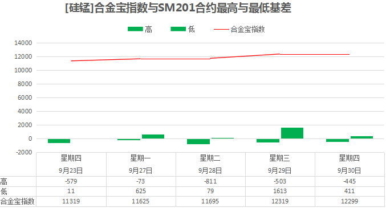Select the 9月29日 tall green low bar
Viewport: 386px width, 208px height.
tap(292, 133)
